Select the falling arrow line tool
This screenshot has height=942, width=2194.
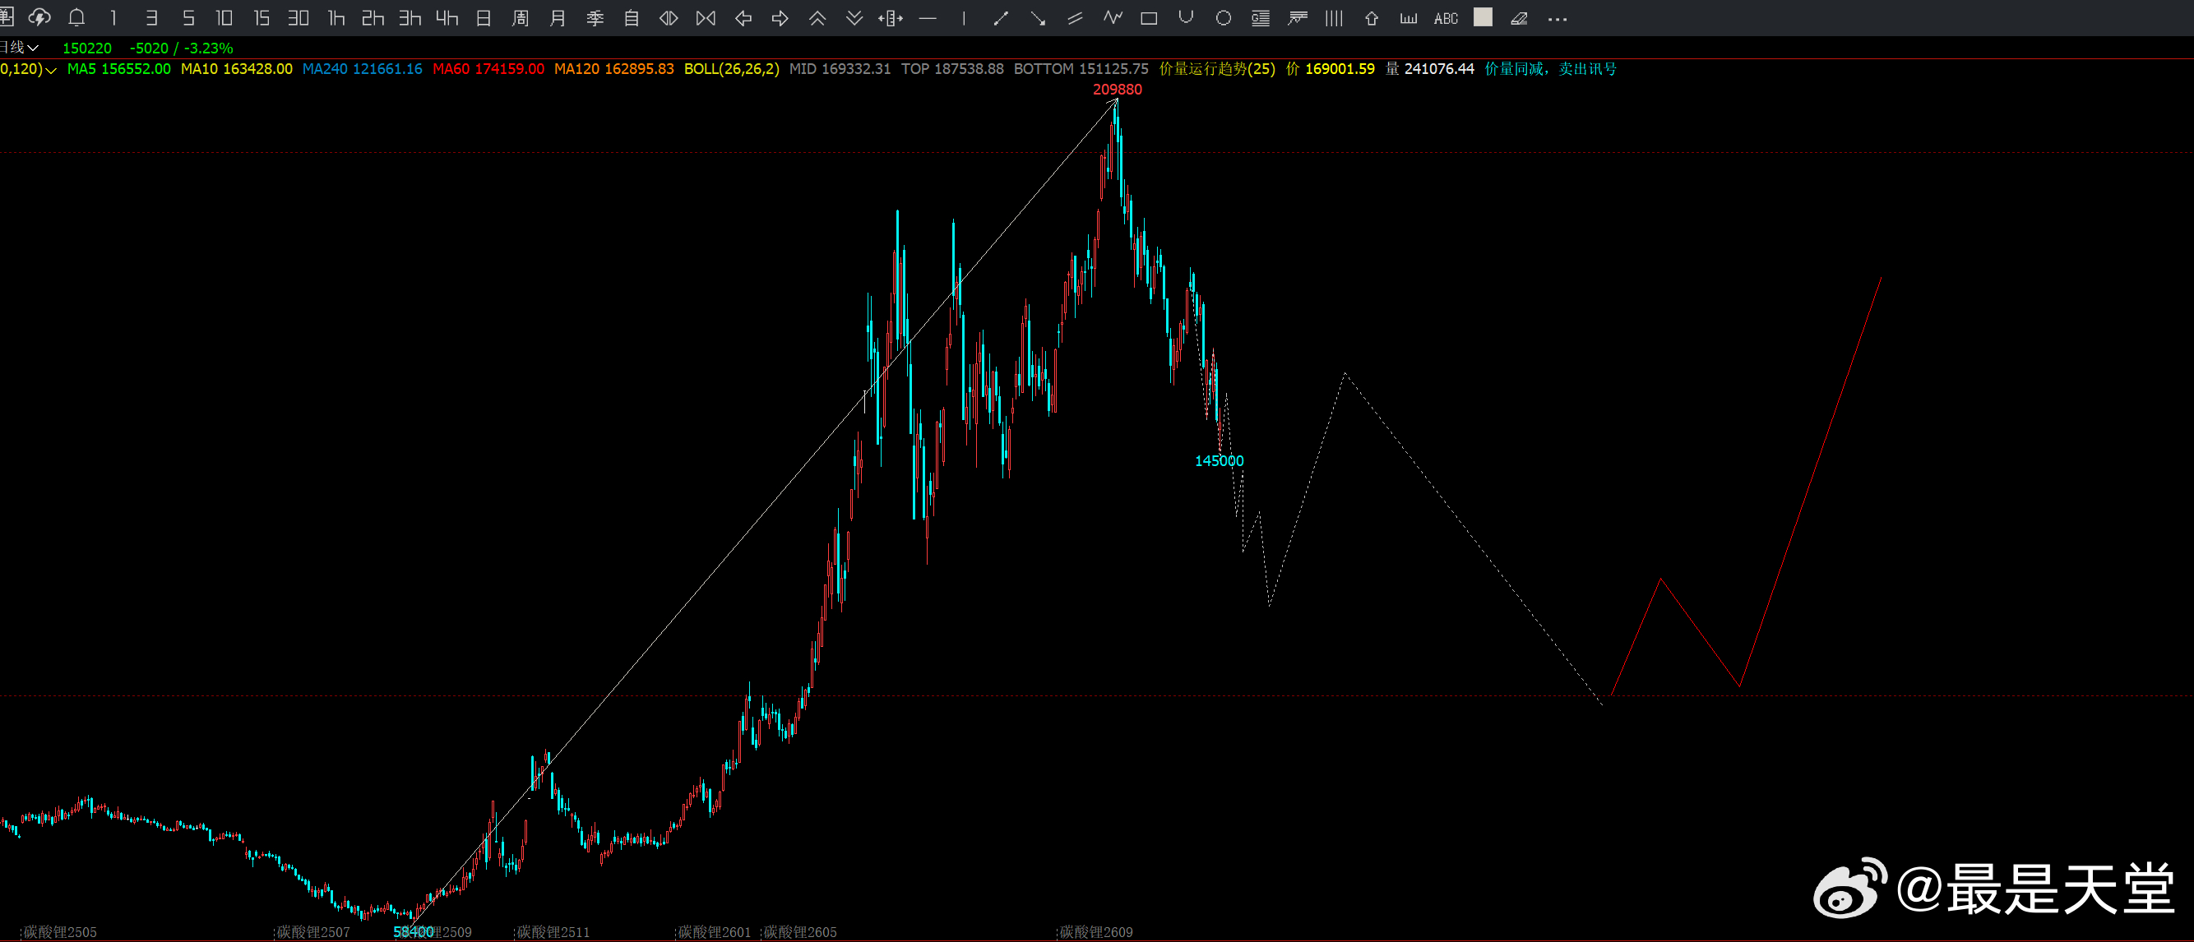pos(1039,18)
